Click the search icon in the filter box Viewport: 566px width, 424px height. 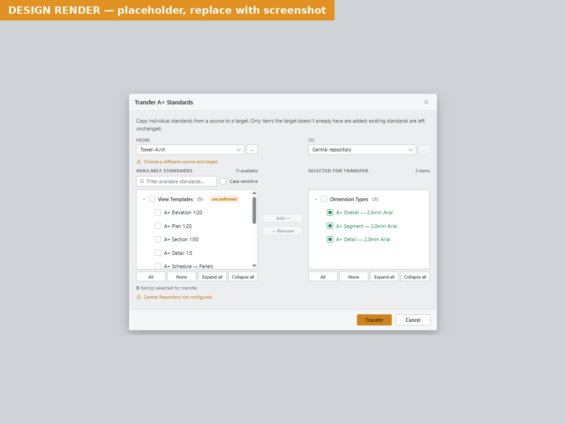pos(142,181)
